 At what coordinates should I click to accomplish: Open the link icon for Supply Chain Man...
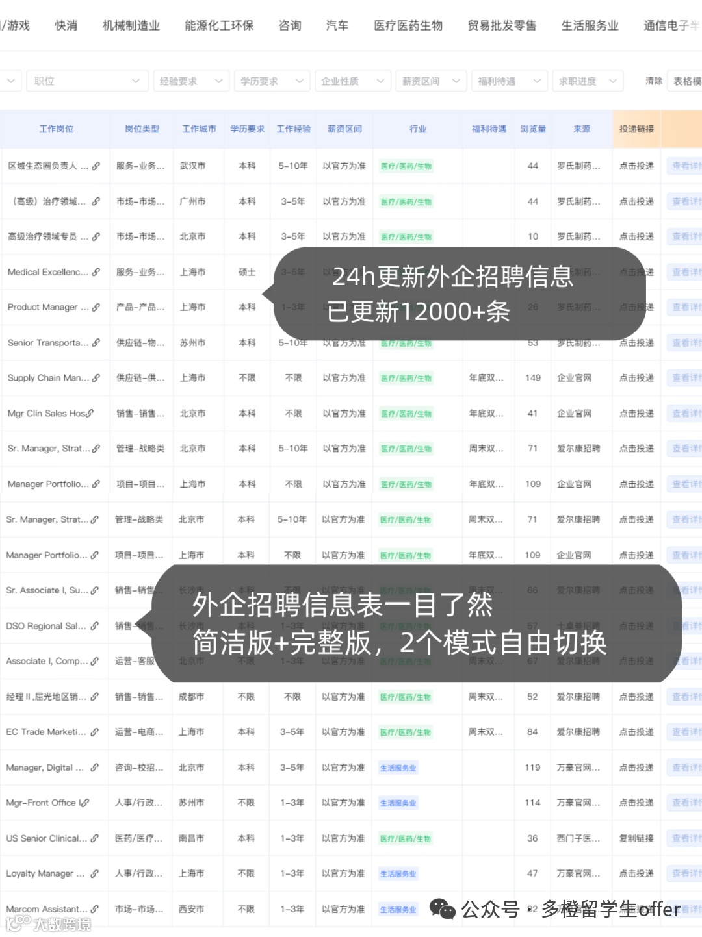tap(95, 377)
